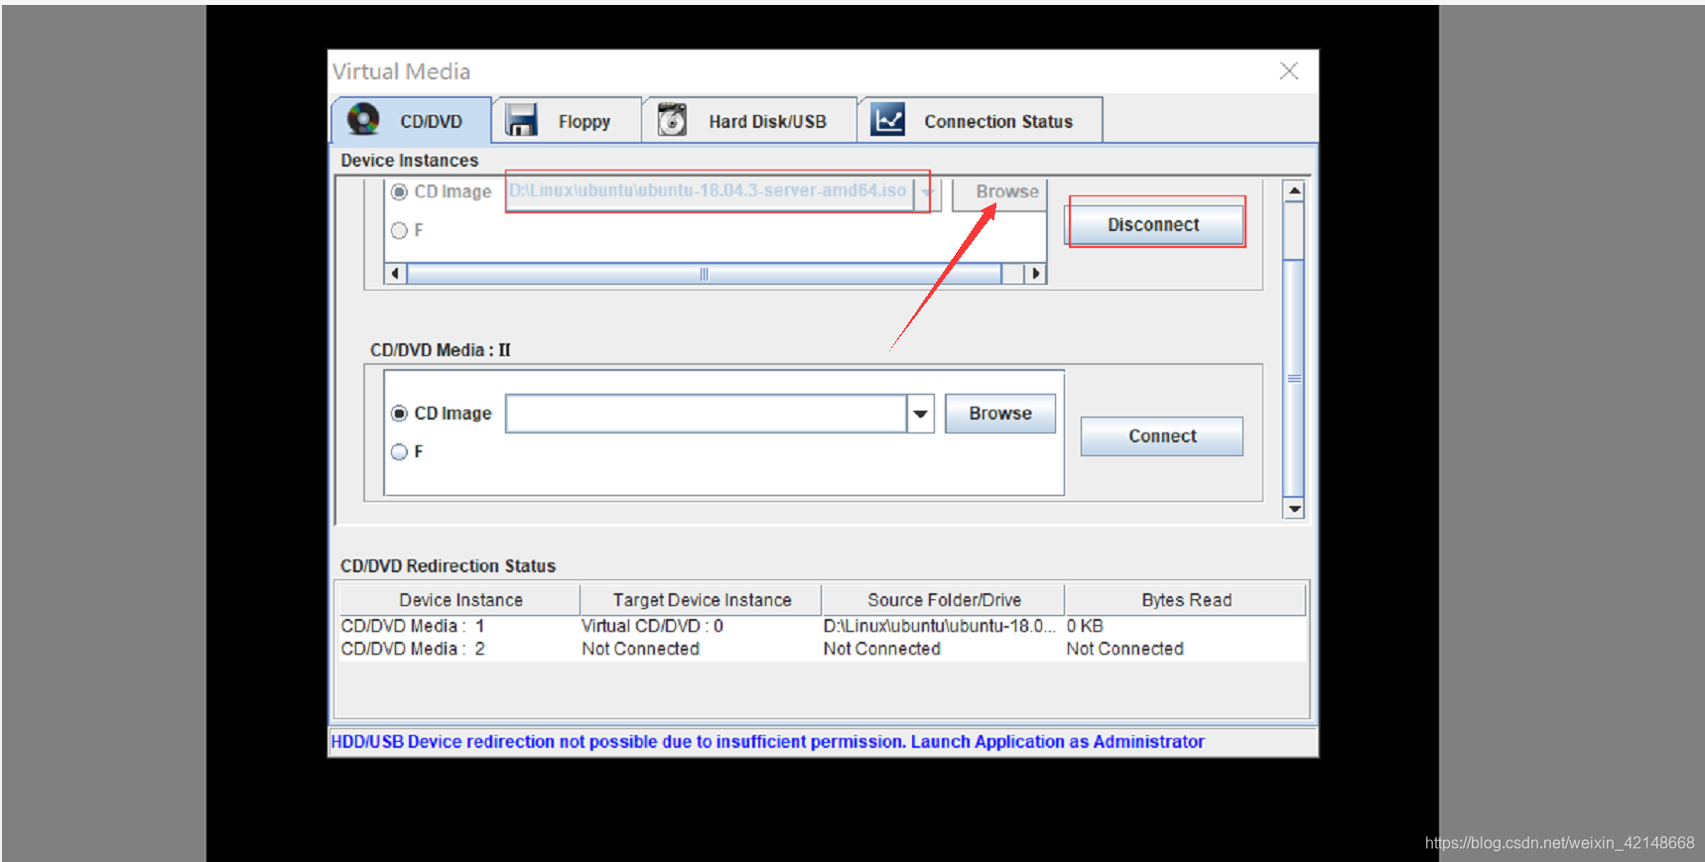Click vertical scrollbar down arrow

click(1294, 509)
